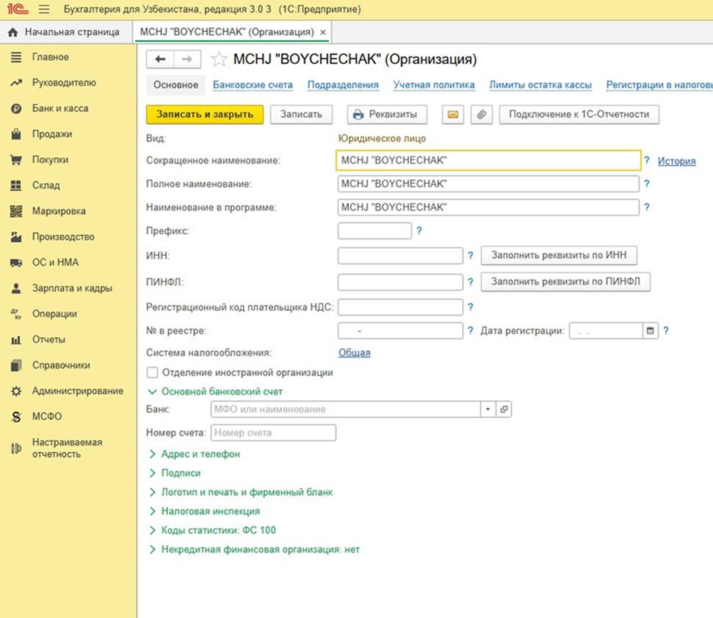Open the История link
Viewport: 713px width, 618px height.
pos(676,161)
